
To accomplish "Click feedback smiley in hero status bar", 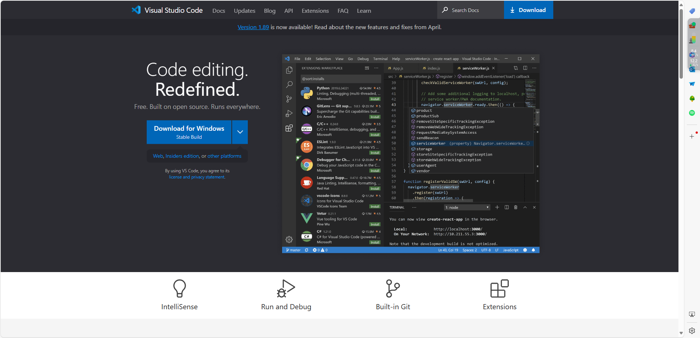I will pyautogui.click(x=525, y=250).
